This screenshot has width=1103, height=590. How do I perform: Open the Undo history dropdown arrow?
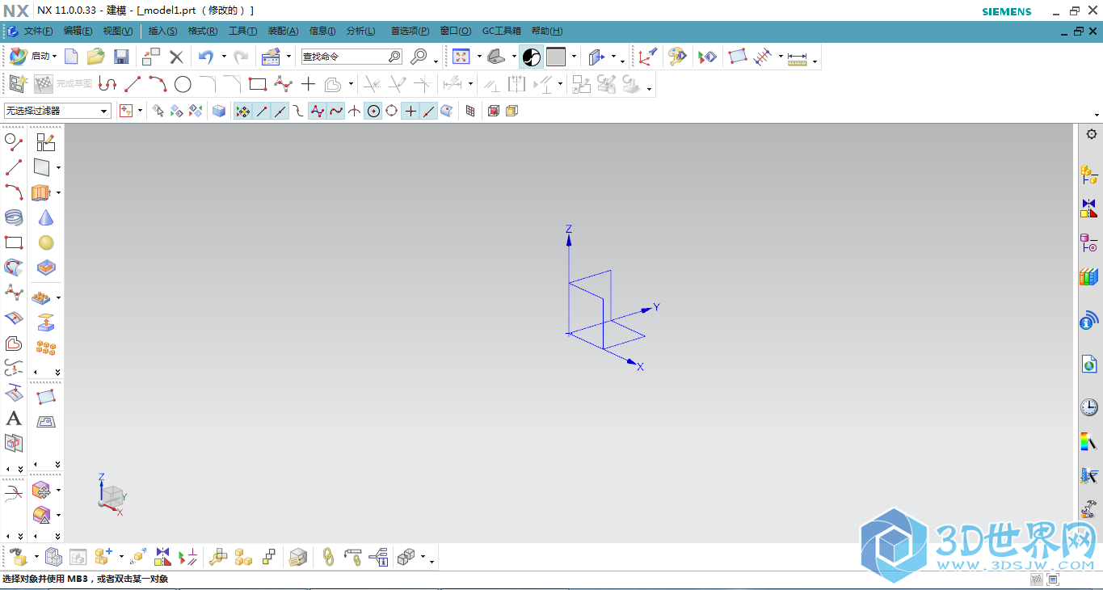[223, 57]
